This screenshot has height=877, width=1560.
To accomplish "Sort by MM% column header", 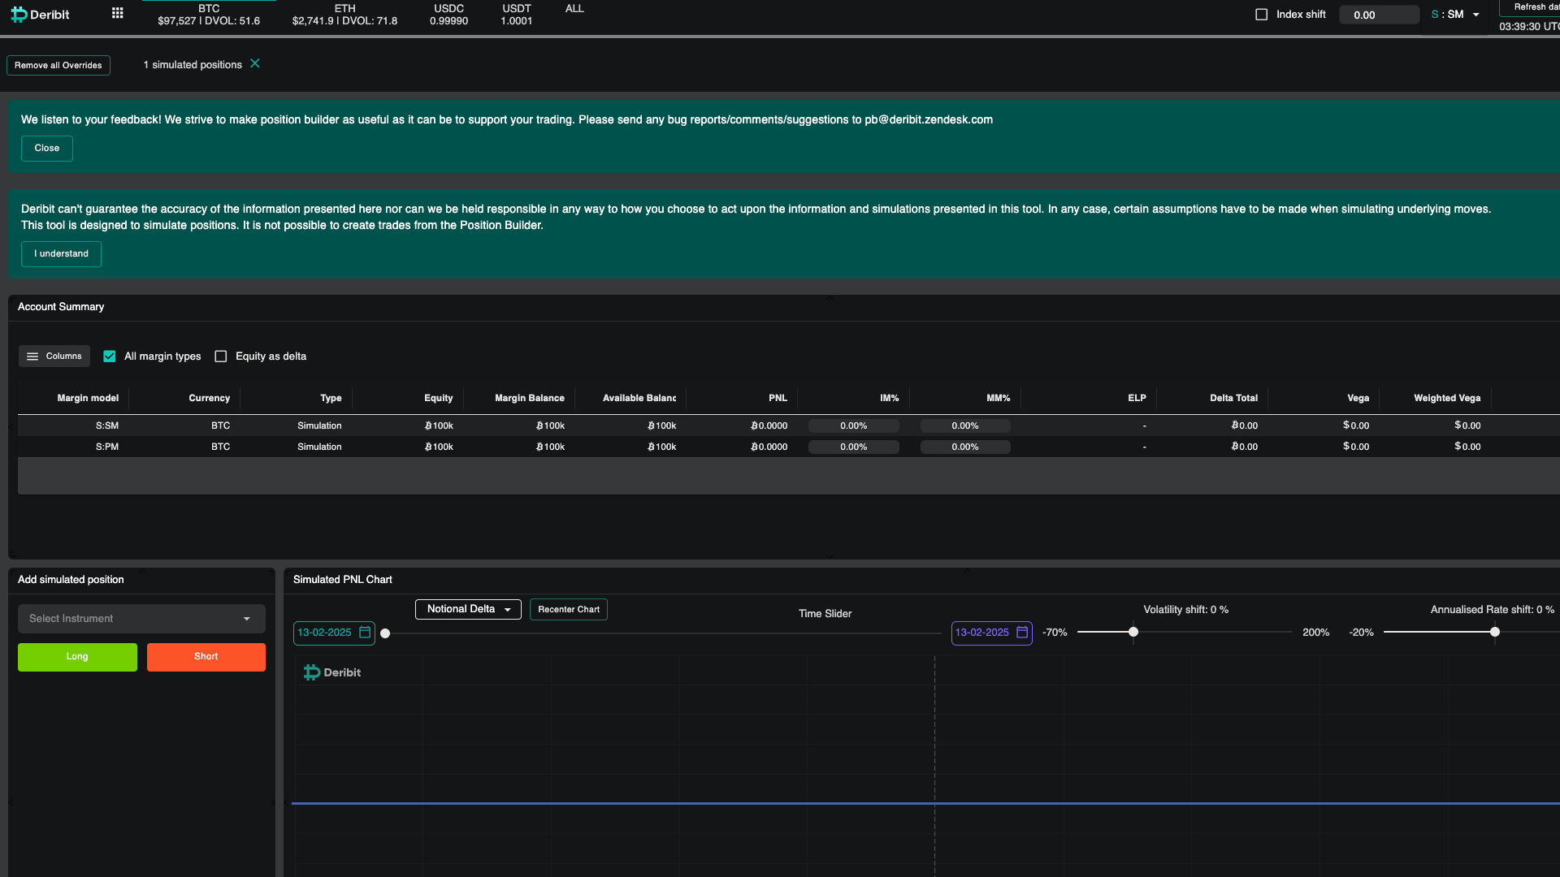I will [x=998, y=398].
